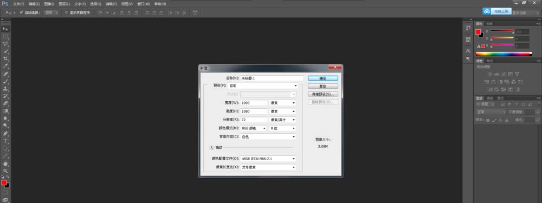Select the History Brush tool
The height and width of the screenshot is (203, 542).
[x=5, y=96]
